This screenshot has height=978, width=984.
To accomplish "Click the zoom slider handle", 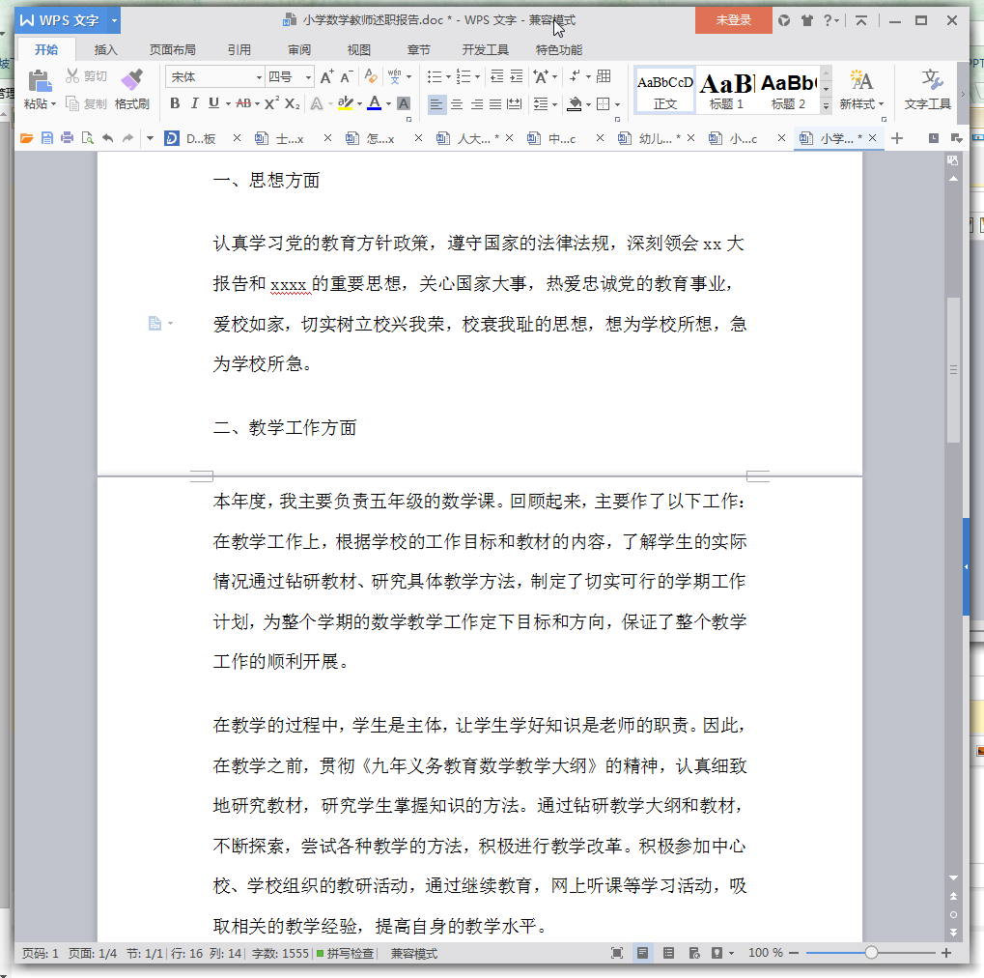I will tap(871, 954).
